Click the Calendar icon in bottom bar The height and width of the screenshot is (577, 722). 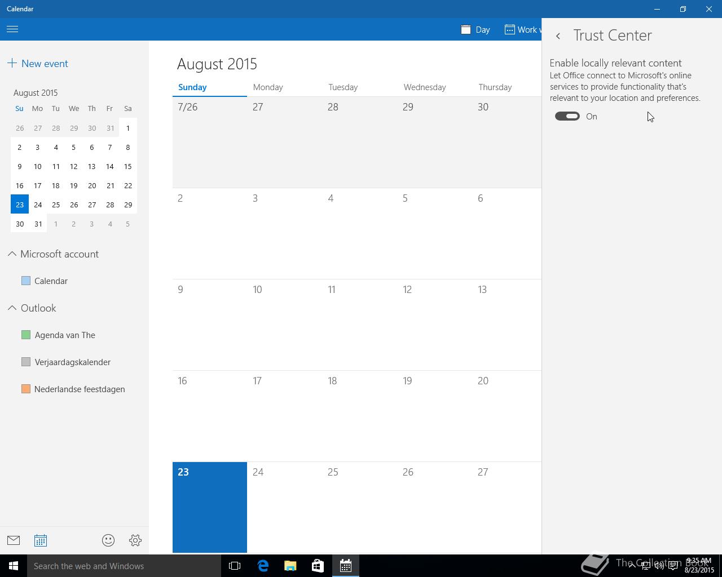coord(41,540)
